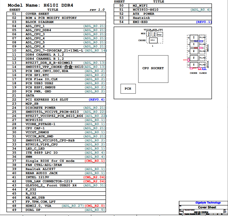
Task: Select the "R_U32" row
Action: point(56,194)
